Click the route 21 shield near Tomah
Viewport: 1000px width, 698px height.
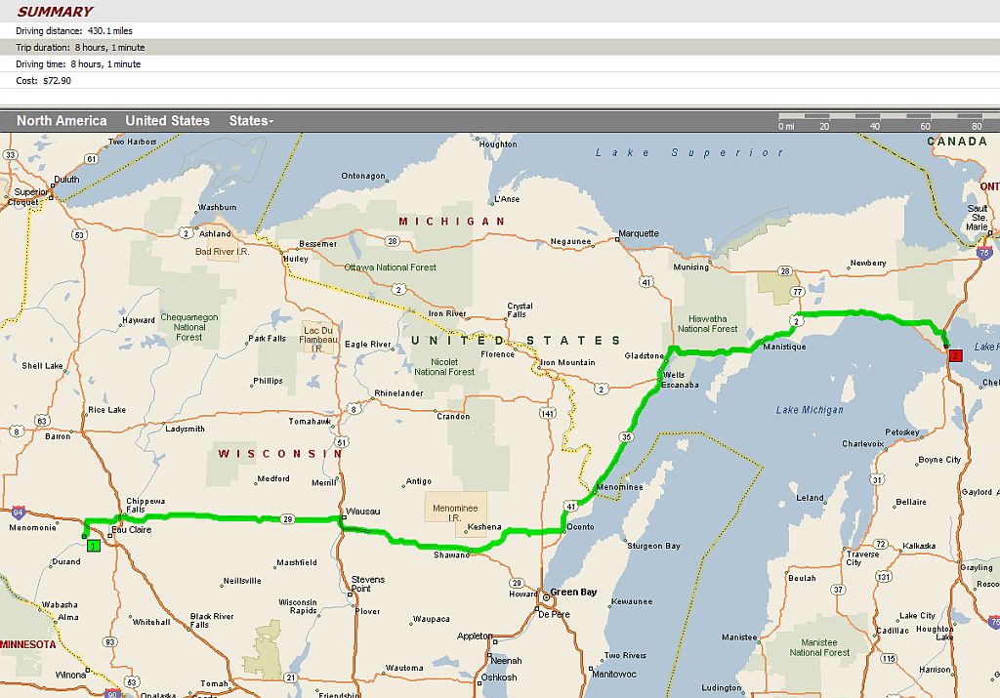pyautogui.click(x=291, y=677)
